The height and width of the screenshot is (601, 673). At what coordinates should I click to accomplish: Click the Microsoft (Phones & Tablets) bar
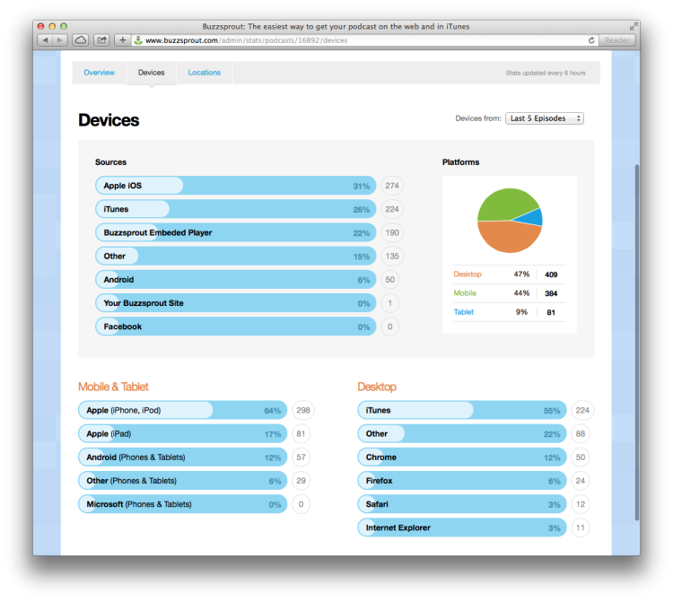click(183, 504)
